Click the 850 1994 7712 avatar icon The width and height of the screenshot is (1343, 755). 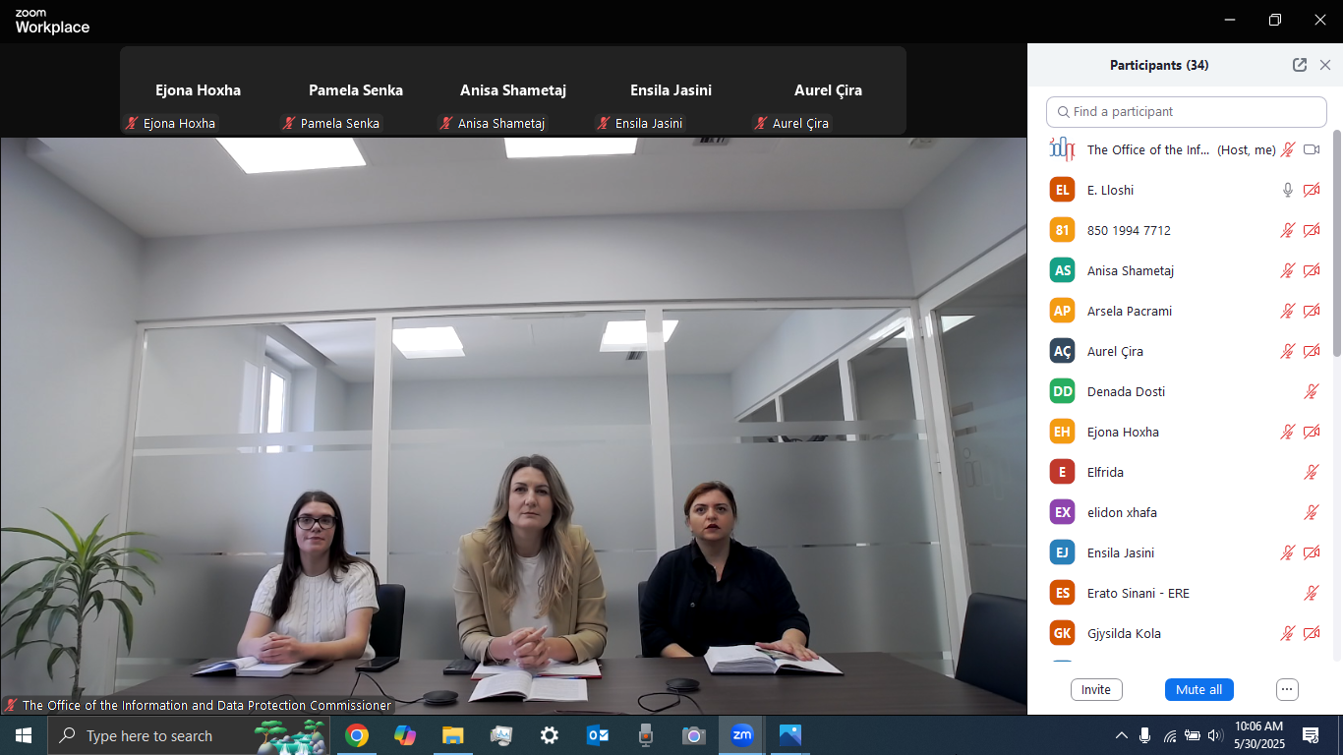pos(1062,230)
